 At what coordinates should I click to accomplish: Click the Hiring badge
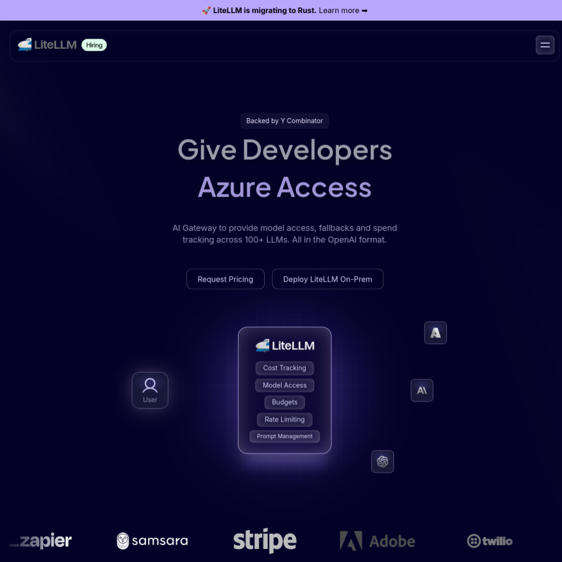point(94,45)
